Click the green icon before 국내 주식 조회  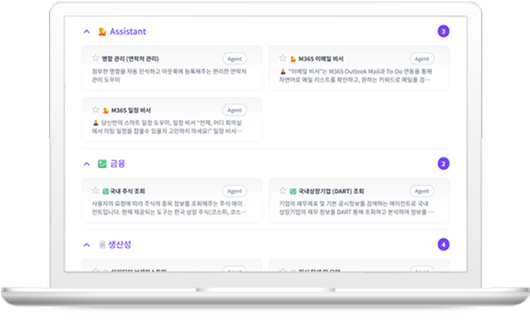click(106, 191)
